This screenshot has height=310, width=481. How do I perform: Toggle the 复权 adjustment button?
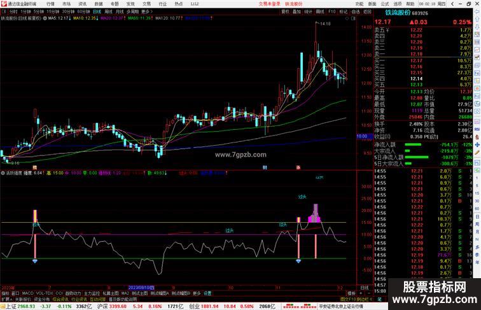pos(285,11)
